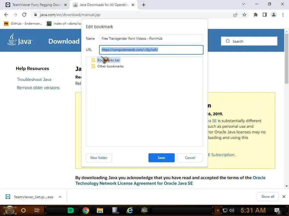Cancel the Edit bookmark dialog
The height and width of the screenshot is (216, 289).
coord(190,158)
